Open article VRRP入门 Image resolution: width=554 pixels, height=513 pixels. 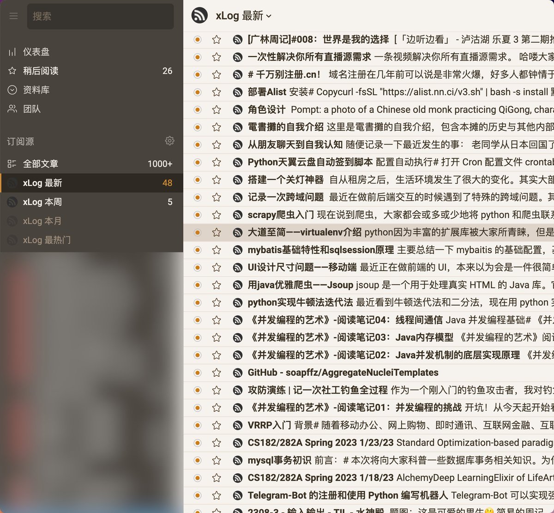(269, 425)
